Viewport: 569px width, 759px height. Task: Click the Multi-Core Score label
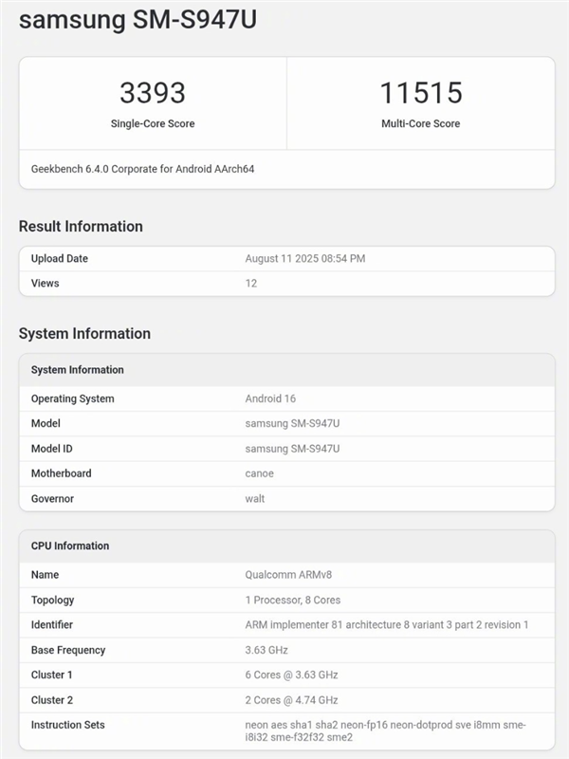tap(420, 123)
